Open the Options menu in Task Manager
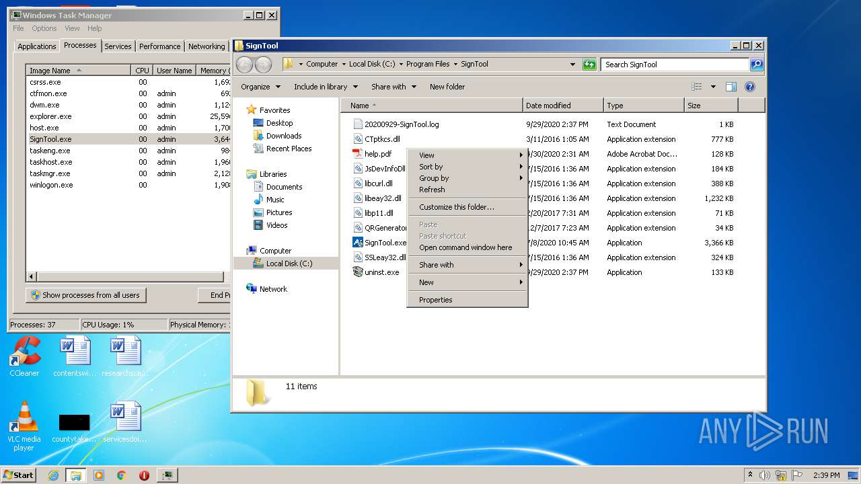 coord(44,28)
